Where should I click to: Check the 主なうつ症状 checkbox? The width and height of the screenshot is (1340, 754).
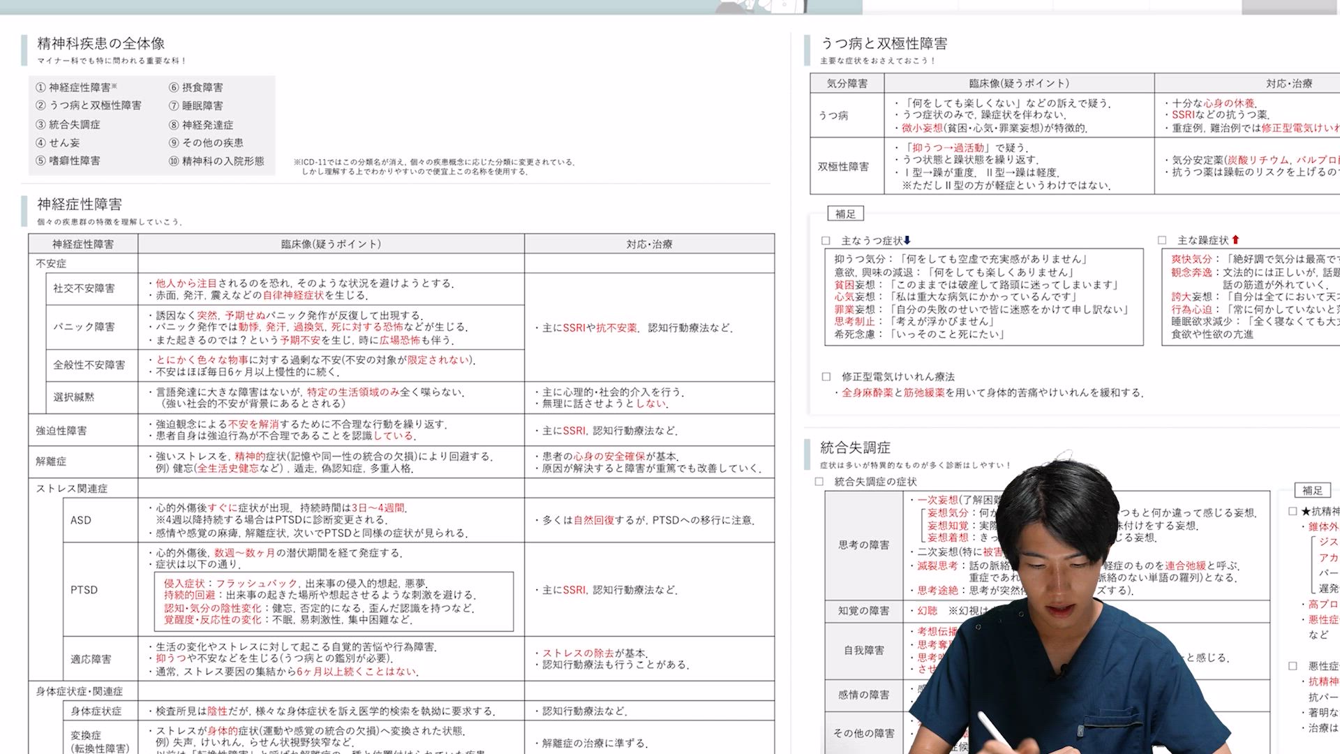(826, 241)
